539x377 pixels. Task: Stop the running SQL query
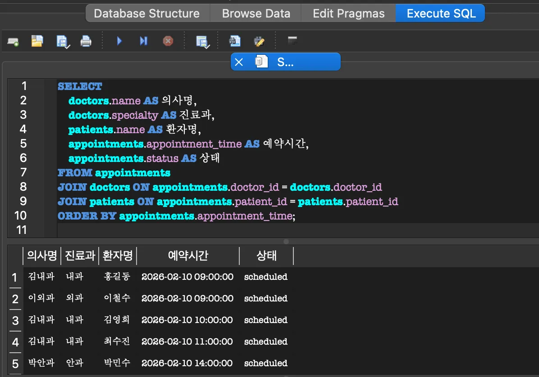(168, 40)
